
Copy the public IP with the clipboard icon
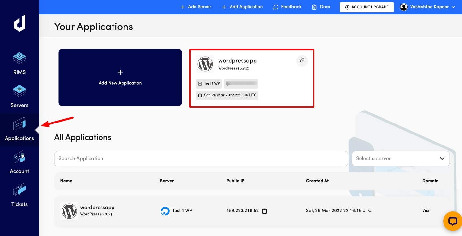coord(264,211)
